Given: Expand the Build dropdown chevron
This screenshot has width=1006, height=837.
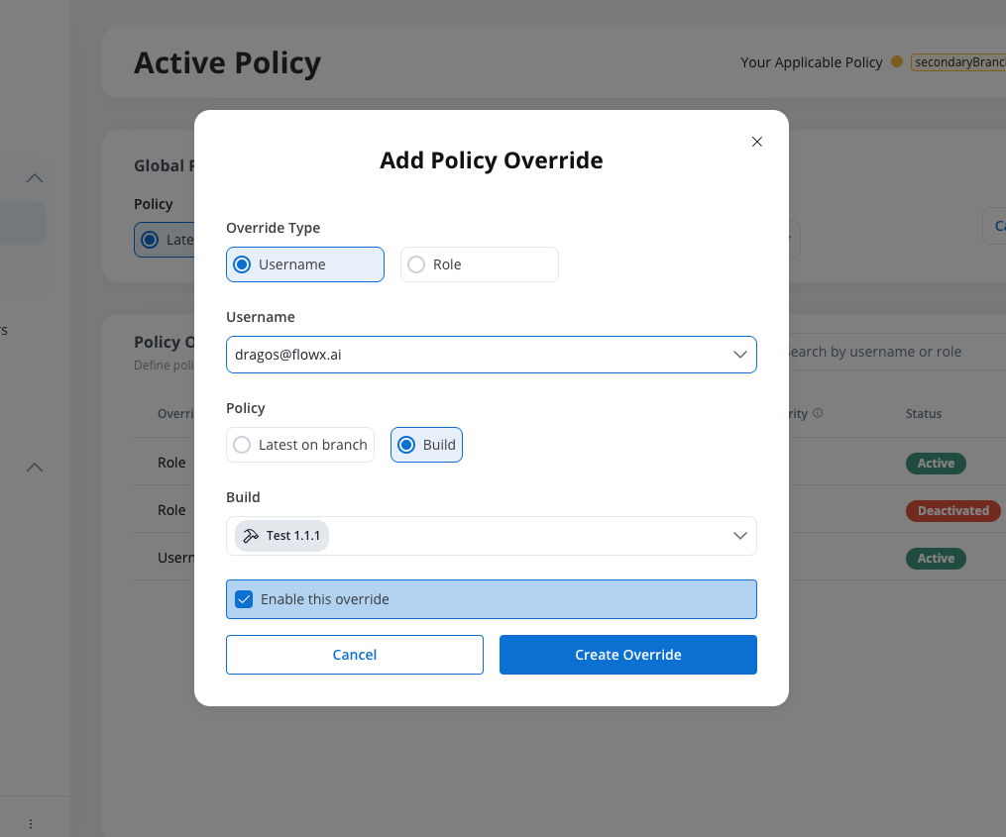Looking at the screenshot, I should 739,536.
